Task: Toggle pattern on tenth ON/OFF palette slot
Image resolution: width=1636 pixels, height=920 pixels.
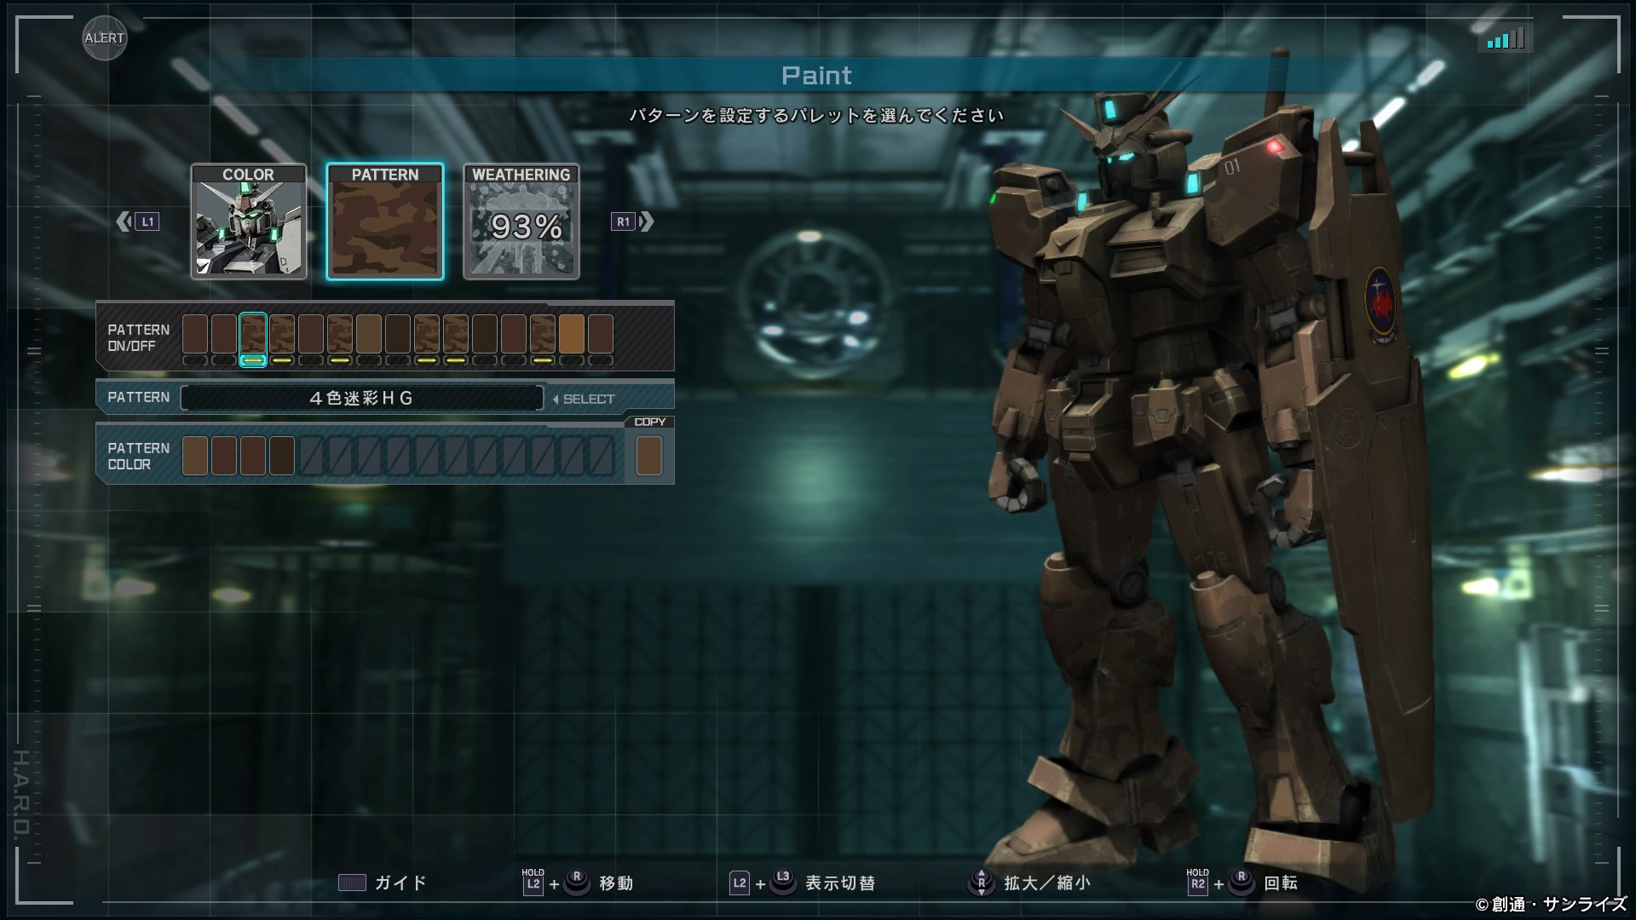Action: 456,339
